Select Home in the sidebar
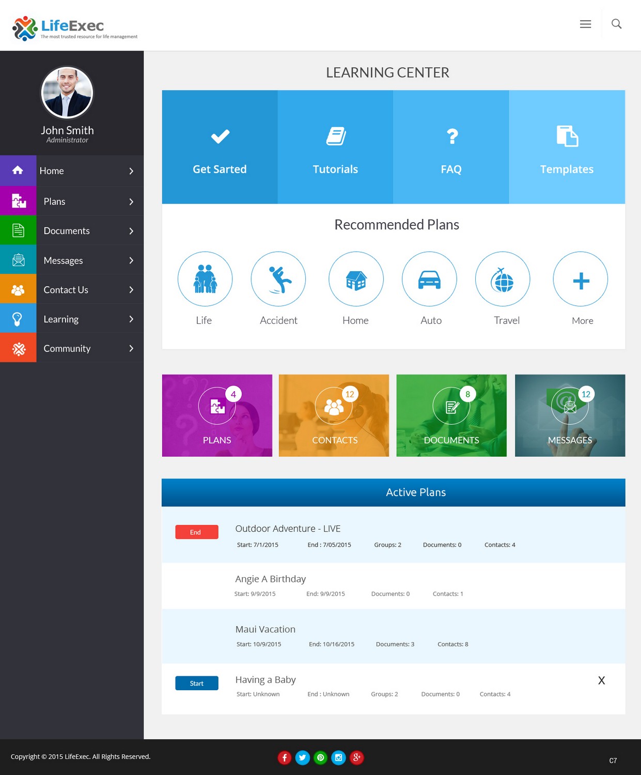 [x=52, y=171]
